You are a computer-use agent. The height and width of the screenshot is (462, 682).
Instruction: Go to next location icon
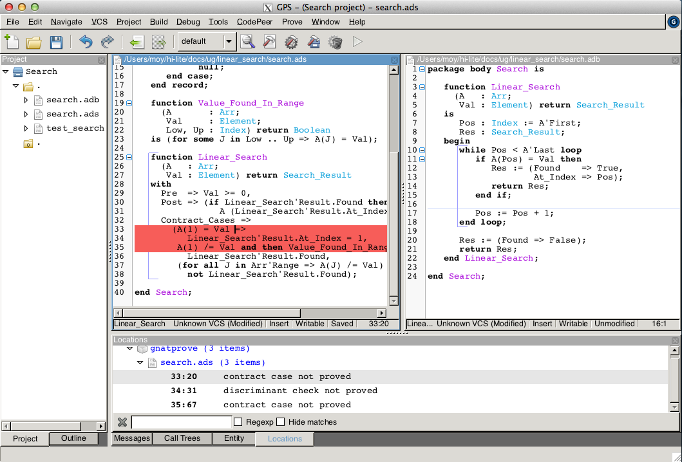[159, 42]
